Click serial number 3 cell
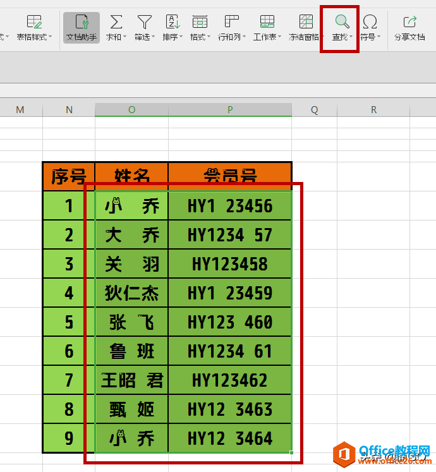 tap(69, 264)
